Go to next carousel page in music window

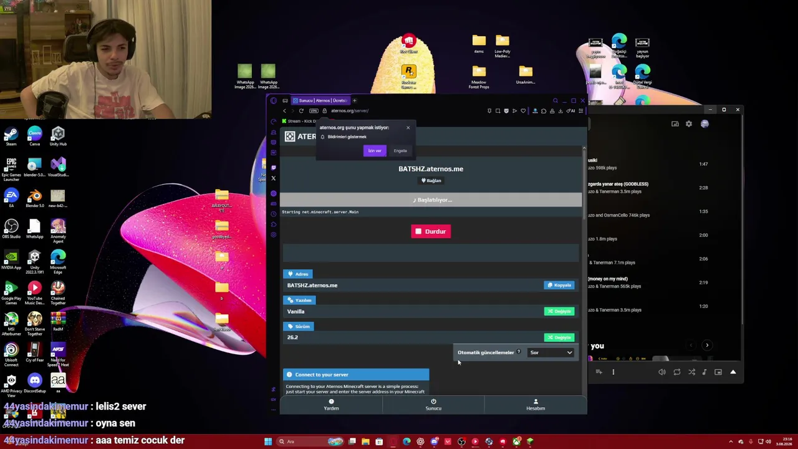(x=707, y=345)
